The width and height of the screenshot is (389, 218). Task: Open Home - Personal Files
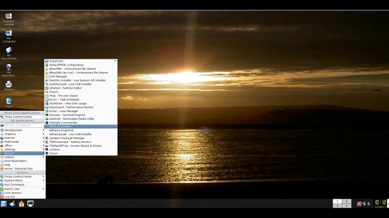coord(22,168)
